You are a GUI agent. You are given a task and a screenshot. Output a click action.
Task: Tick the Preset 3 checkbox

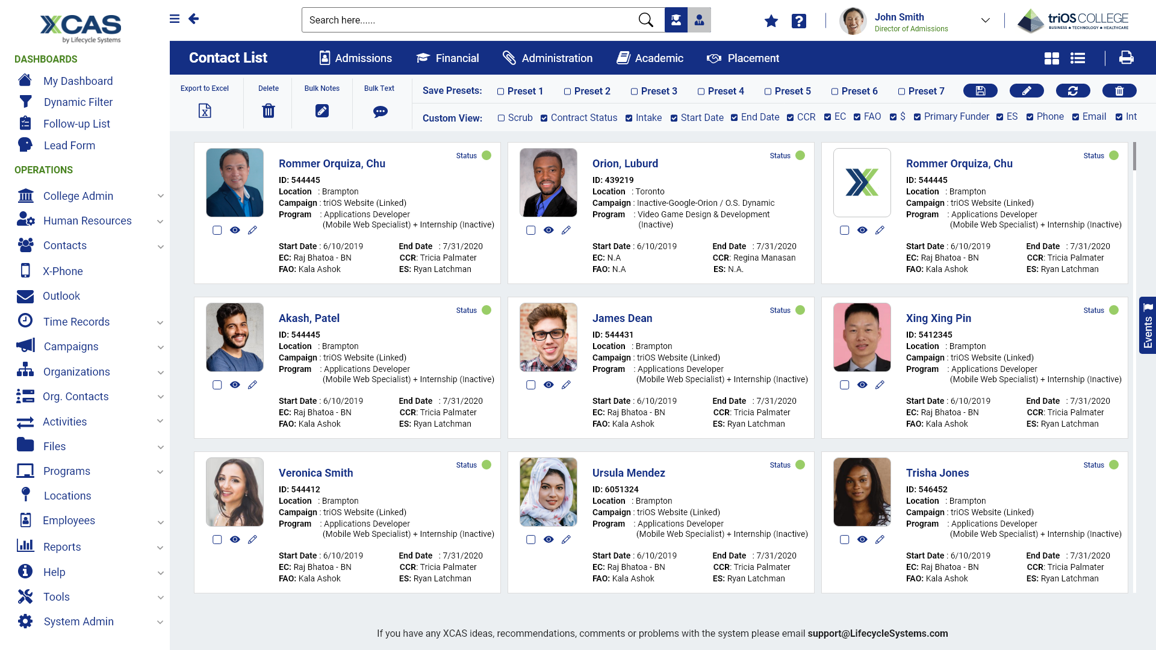[x=634, y=91]
